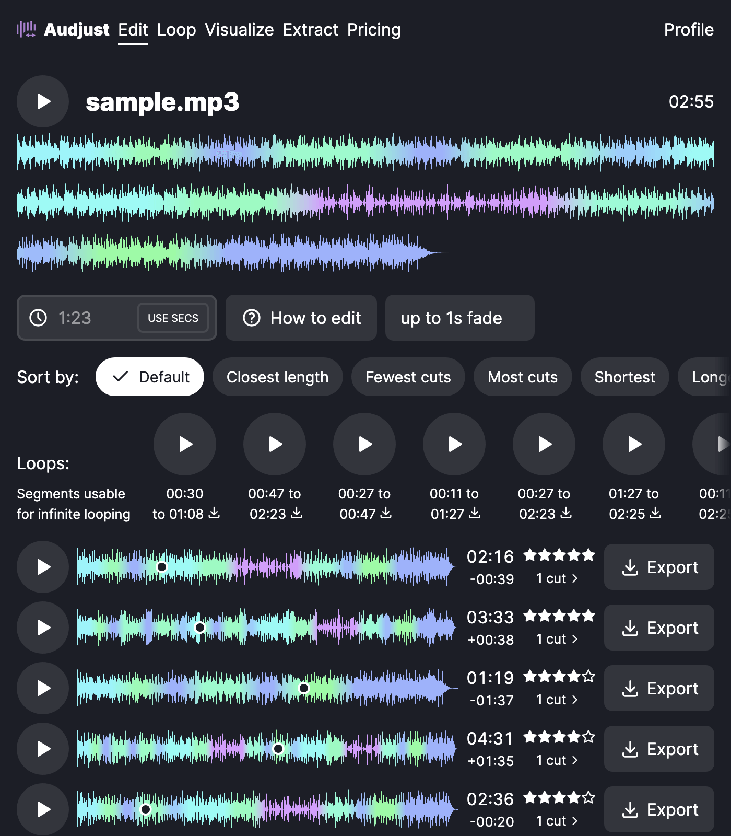Select the Default sort option
The width and height of the screenshot is (731, 836).
[x=150, y=377]
